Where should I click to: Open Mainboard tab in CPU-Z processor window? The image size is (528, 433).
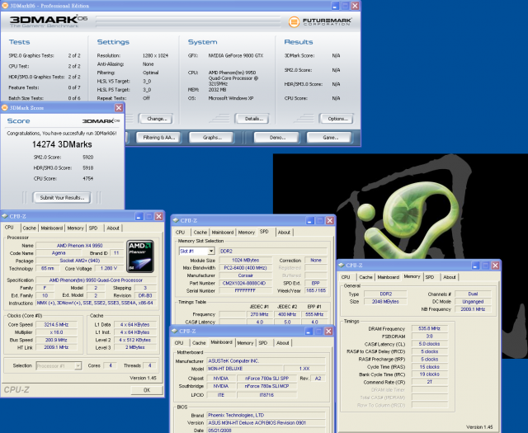51,228
